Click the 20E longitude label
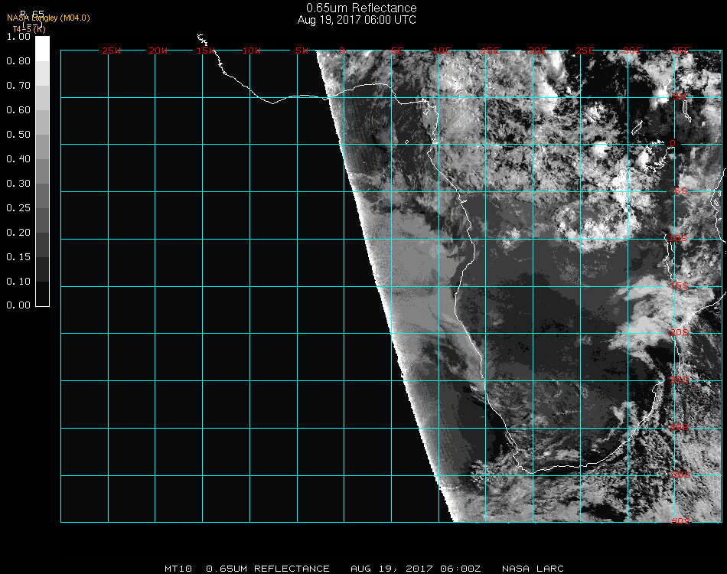Screen dimensions: 727x574 point(537,51)
